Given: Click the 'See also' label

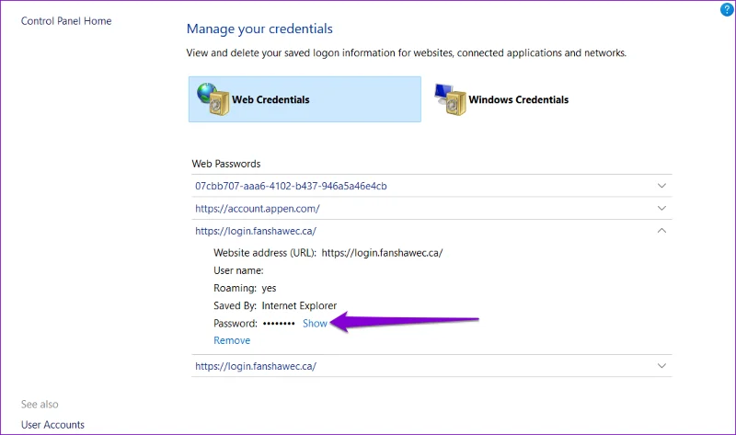Looking at the screenshot, I should tap(40, 405).
